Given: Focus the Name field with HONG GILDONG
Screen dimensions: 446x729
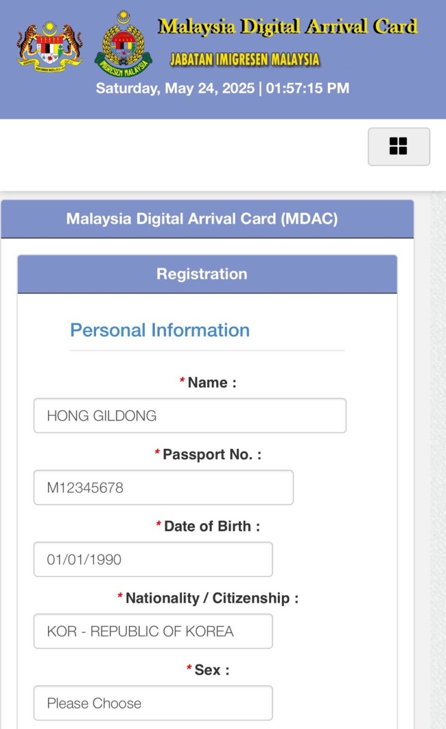Looking at the screenshot, I should coord(190,416).
